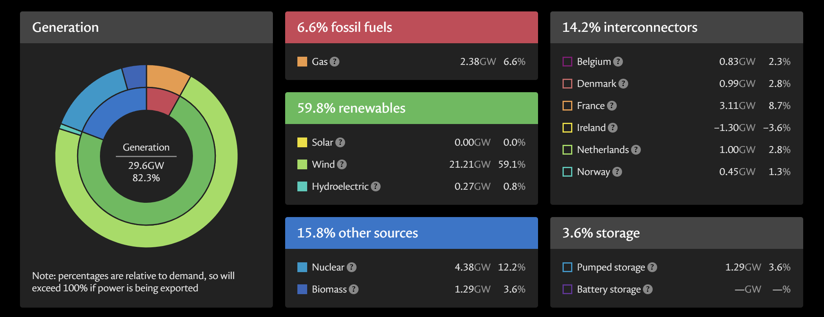Click the France outlined color swatch
824x317 pixels.
(567, 106)
